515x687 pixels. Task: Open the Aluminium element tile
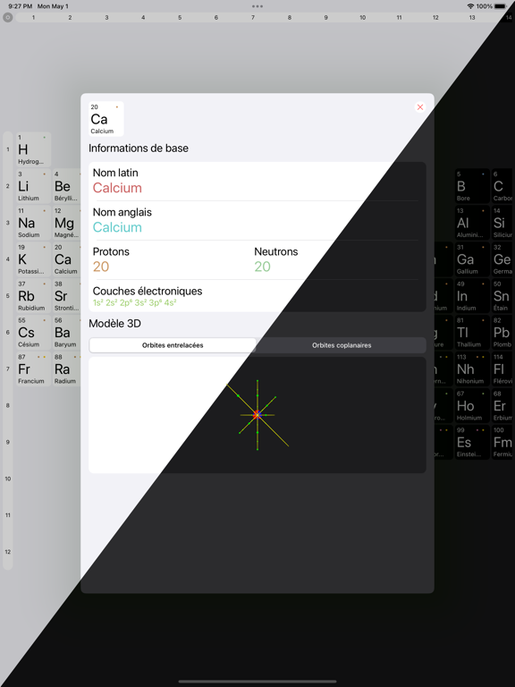(472, 223)
